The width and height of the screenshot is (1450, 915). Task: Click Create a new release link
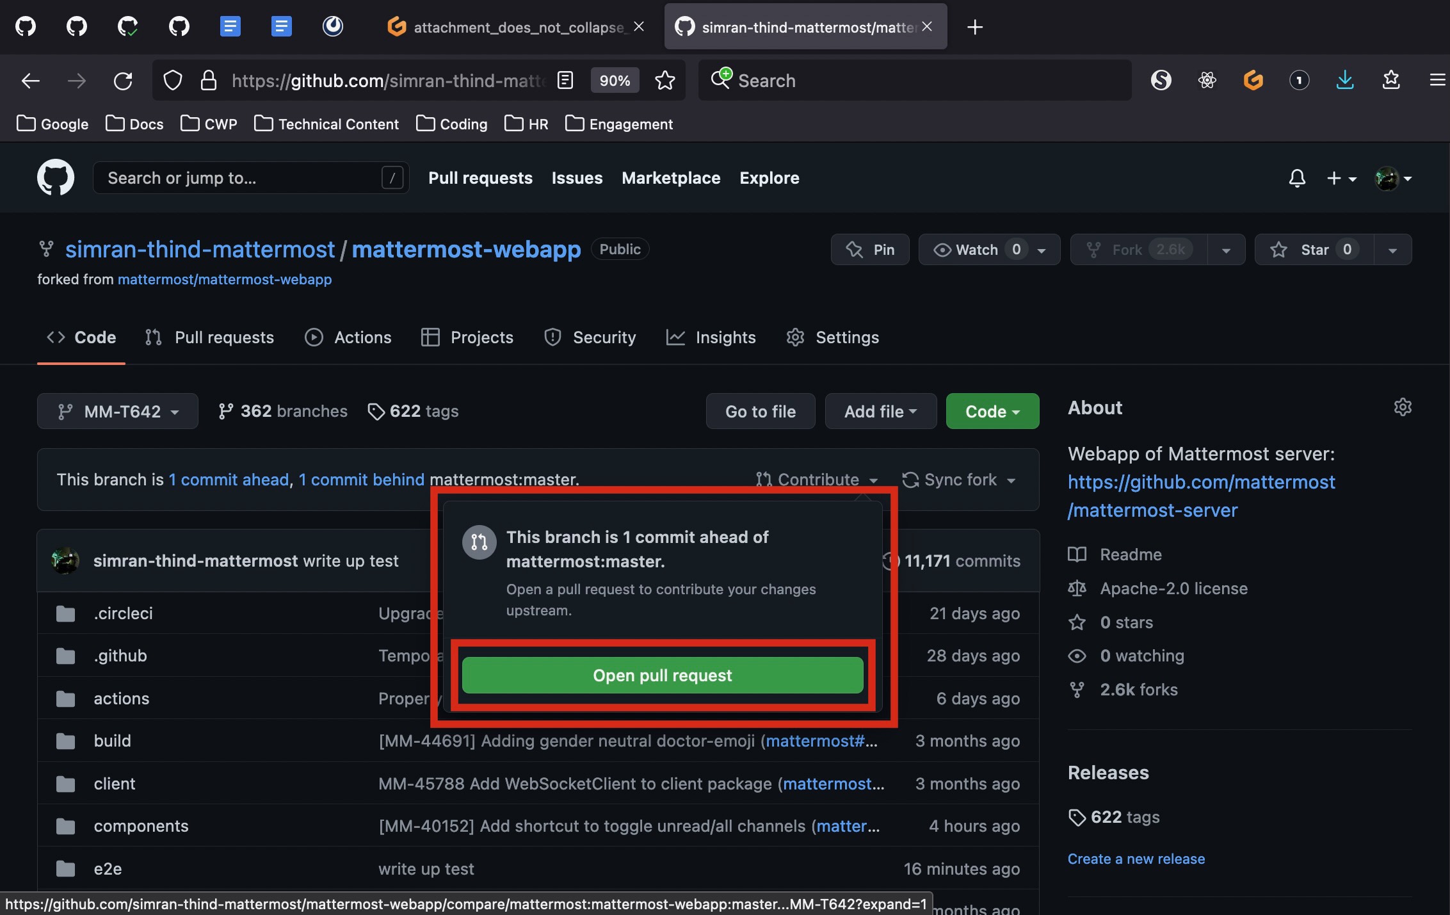click(x=1136, y=859)
